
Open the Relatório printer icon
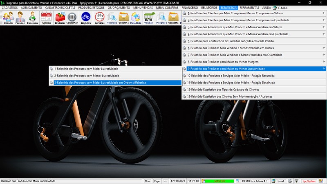tap(136, 18)
